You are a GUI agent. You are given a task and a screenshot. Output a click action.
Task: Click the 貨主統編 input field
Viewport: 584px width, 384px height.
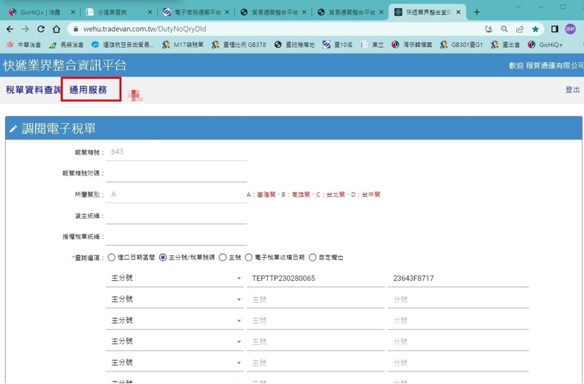176,216
